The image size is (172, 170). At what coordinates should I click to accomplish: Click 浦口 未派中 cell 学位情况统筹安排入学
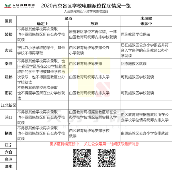point(146,117)
